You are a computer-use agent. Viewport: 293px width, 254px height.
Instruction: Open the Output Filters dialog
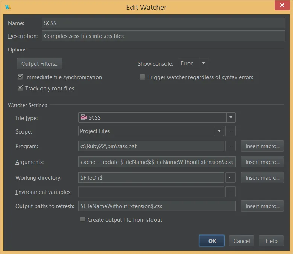pyautogui.click(x=39, y=63)
